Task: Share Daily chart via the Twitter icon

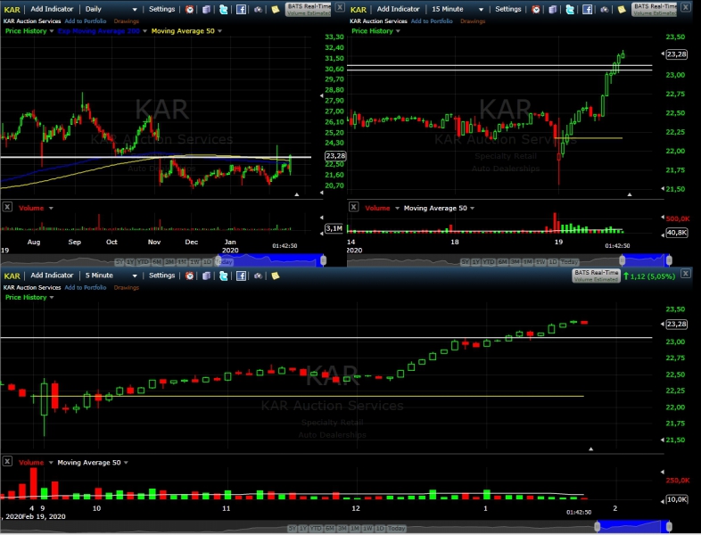Action: (x=224, y=10)
